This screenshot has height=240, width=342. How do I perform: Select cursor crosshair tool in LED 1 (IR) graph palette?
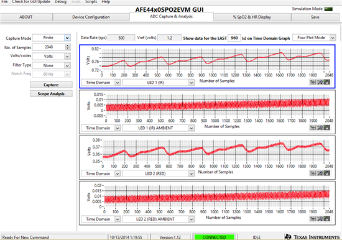click(313, 82)
